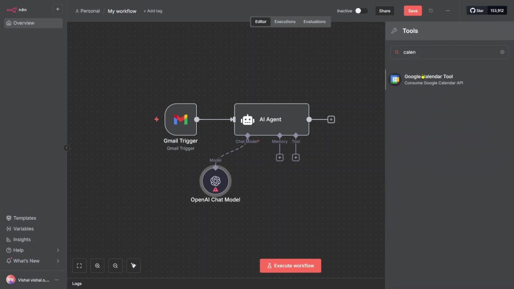Open the three-dot workflow options menu
Image resolution: width=514 pixels, height=289 pixels.
click(x=448, y=11)
